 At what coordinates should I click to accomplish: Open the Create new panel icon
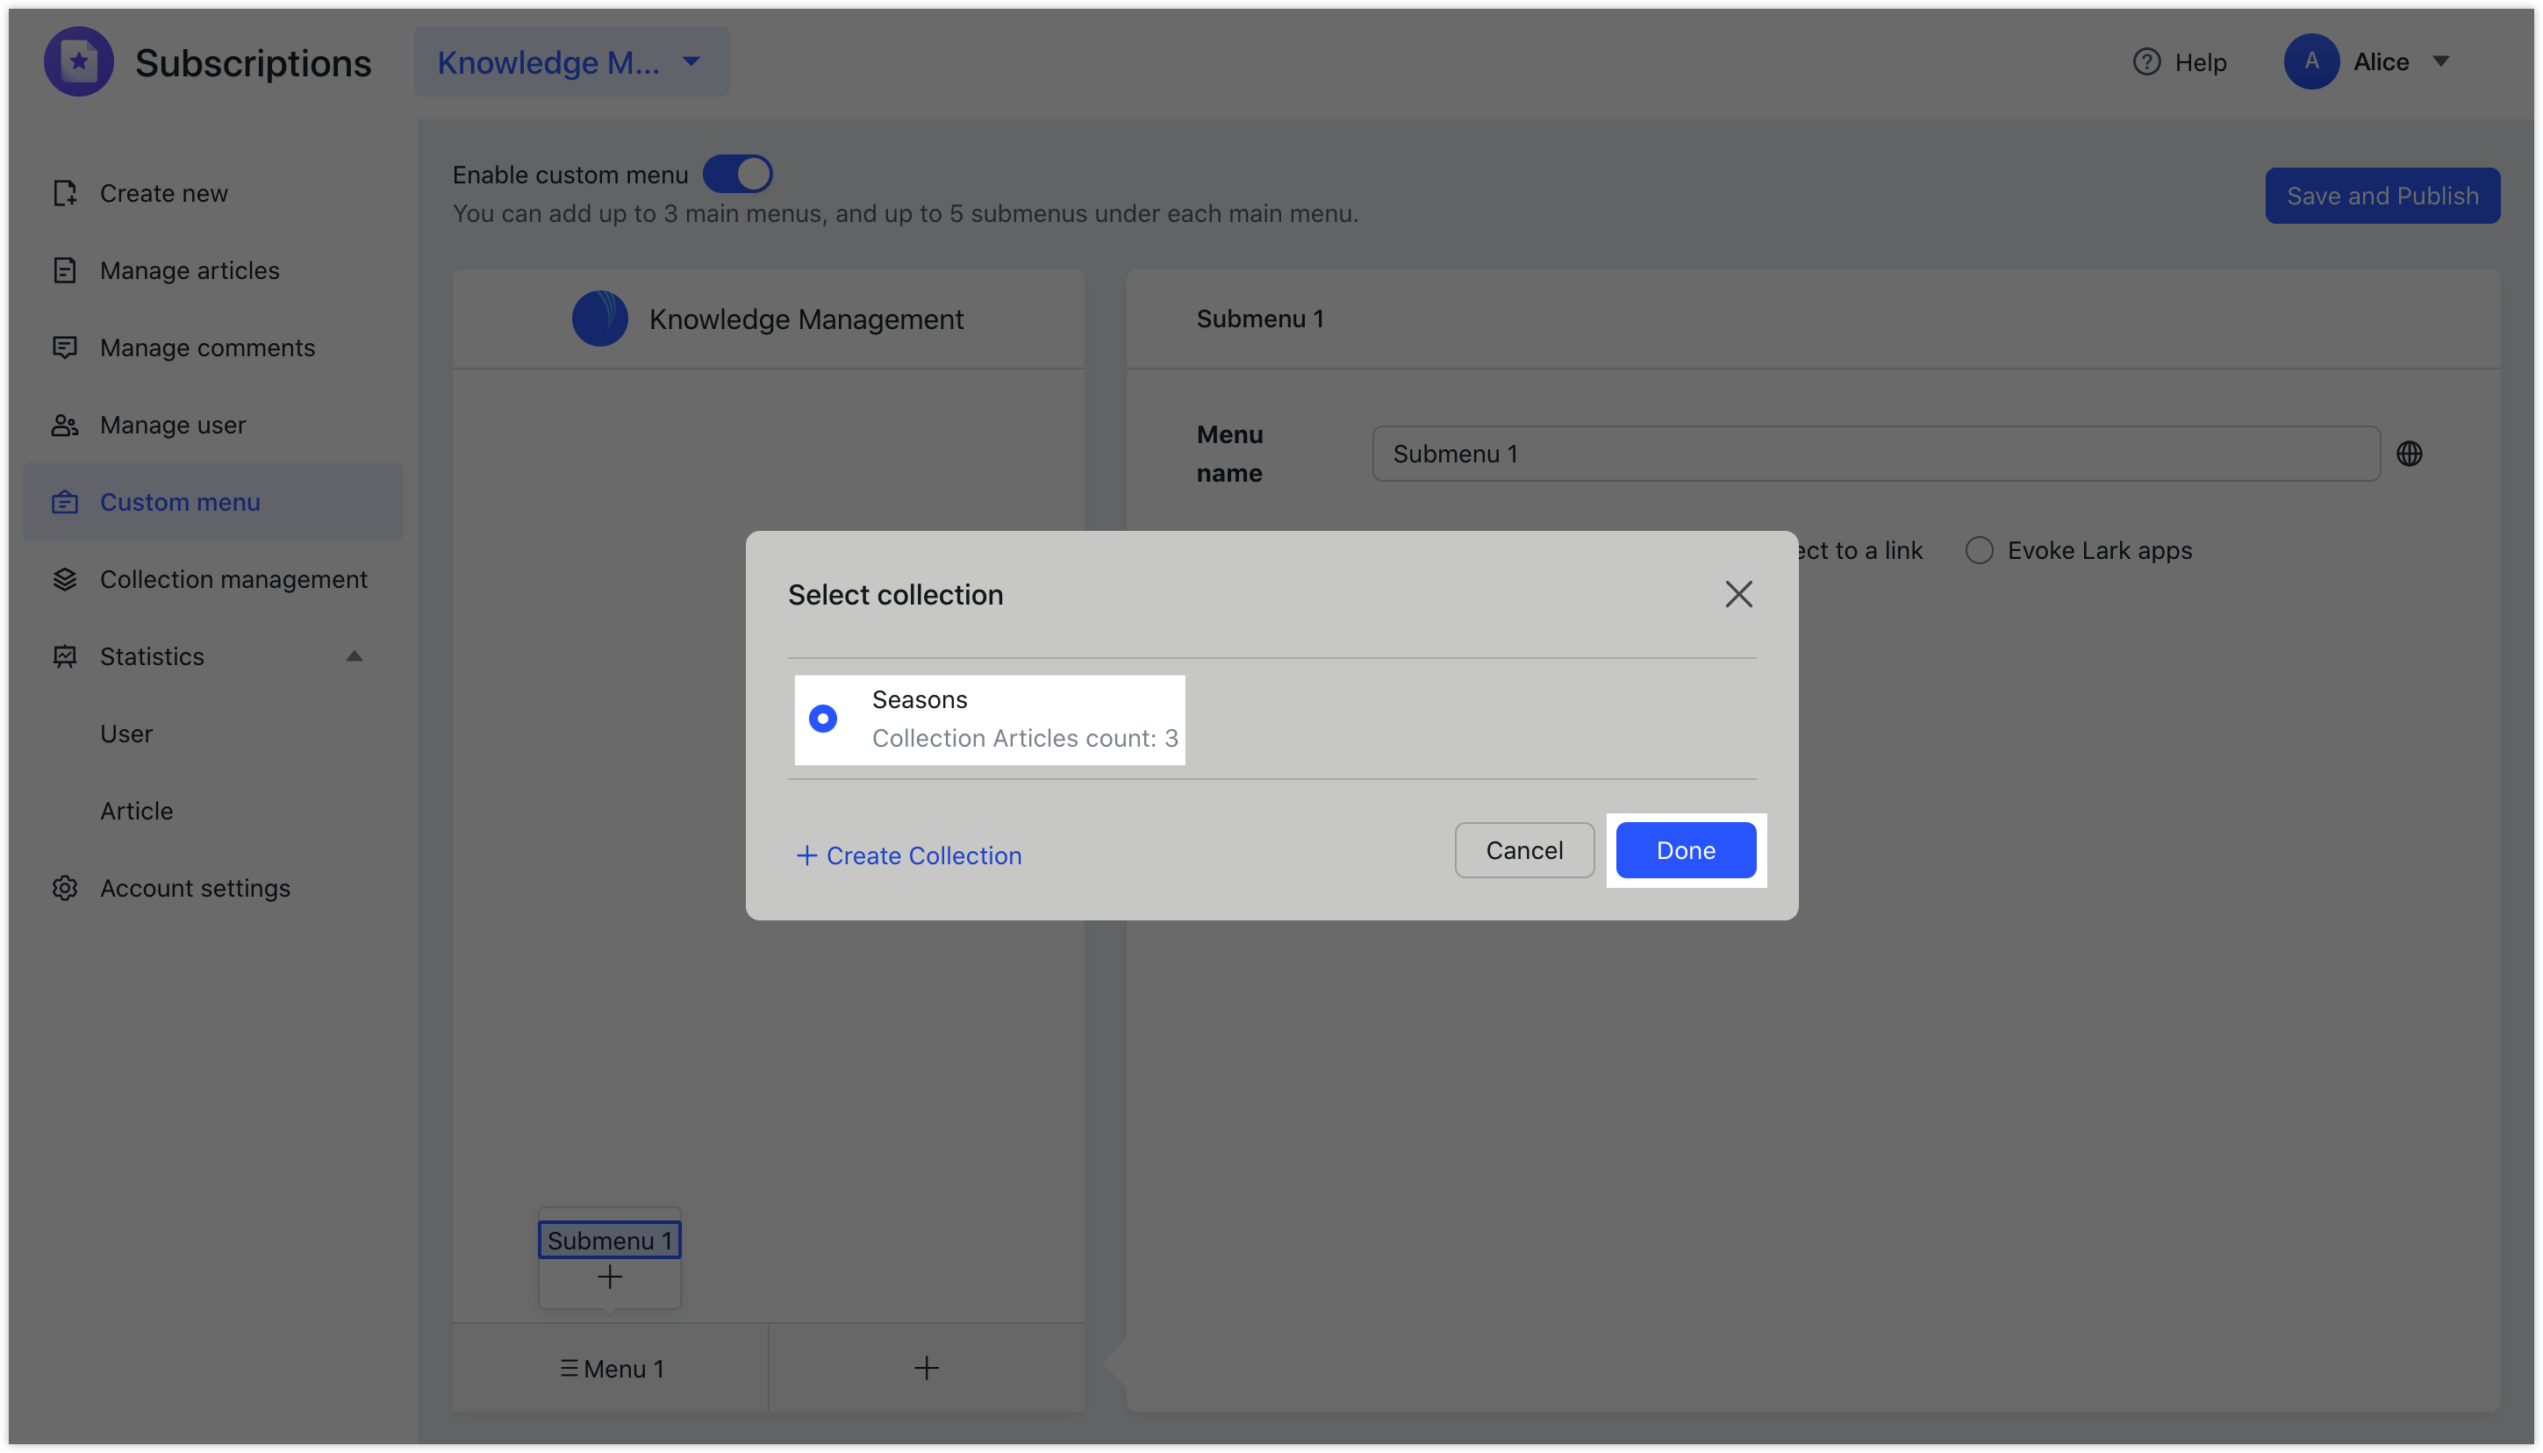click(x=65, y=193)
